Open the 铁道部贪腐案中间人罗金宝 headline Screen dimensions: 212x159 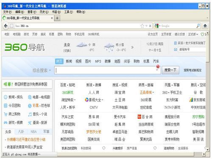tap(25, 147)
